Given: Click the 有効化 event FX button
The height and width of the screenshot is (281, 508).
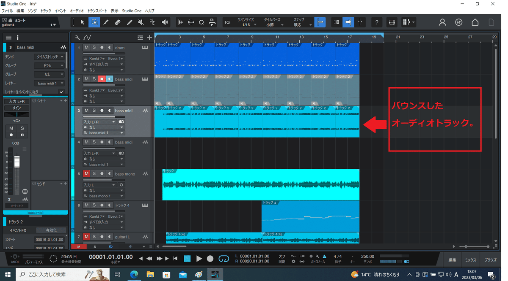Looking at the screenshot, I should click(x=51, y=230).
